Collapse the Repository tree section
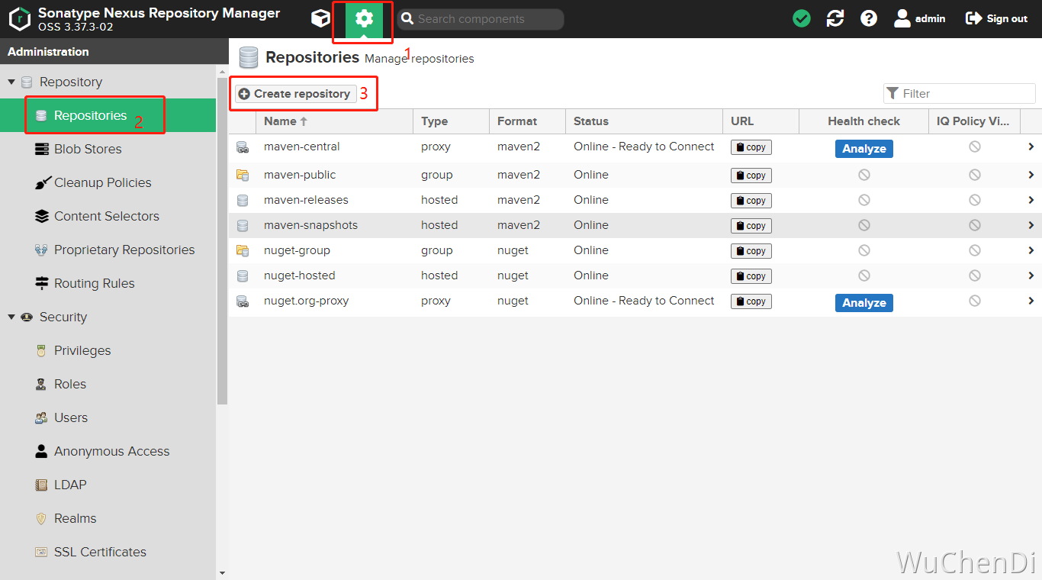Viewport: 1042px width, 580px height. pyautogui.click(x=11, y=82)
